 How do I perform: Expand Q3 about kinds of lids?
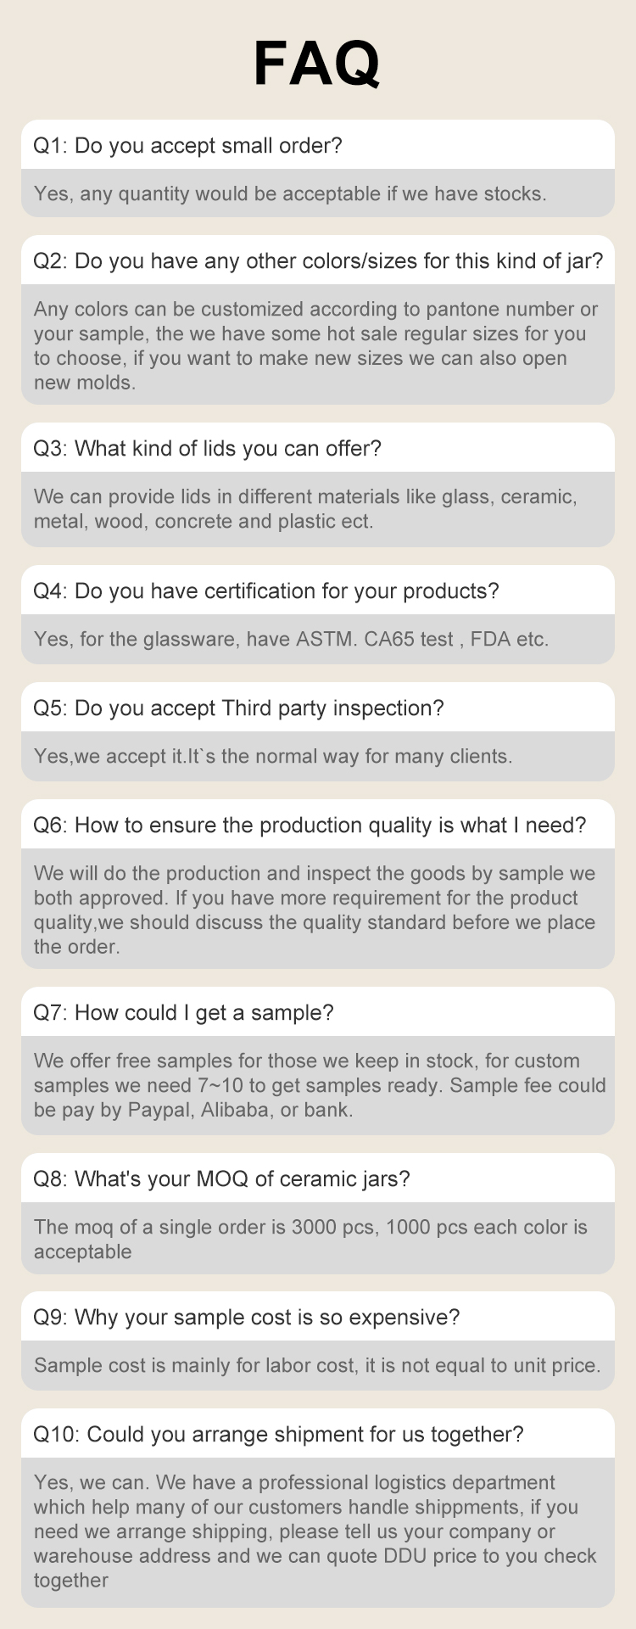[208, 449]
